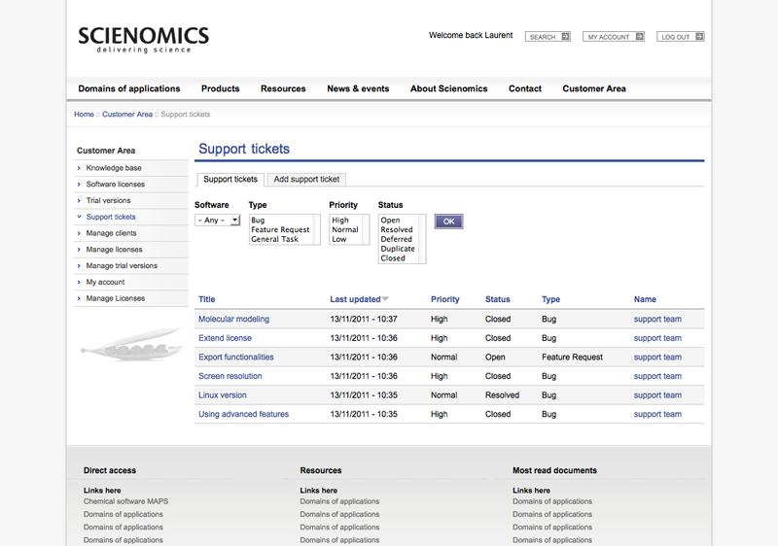Select Feature Request in Type list
Image resolution: width=778 pixels, height=546 pixels.
[x=280, y=229]
